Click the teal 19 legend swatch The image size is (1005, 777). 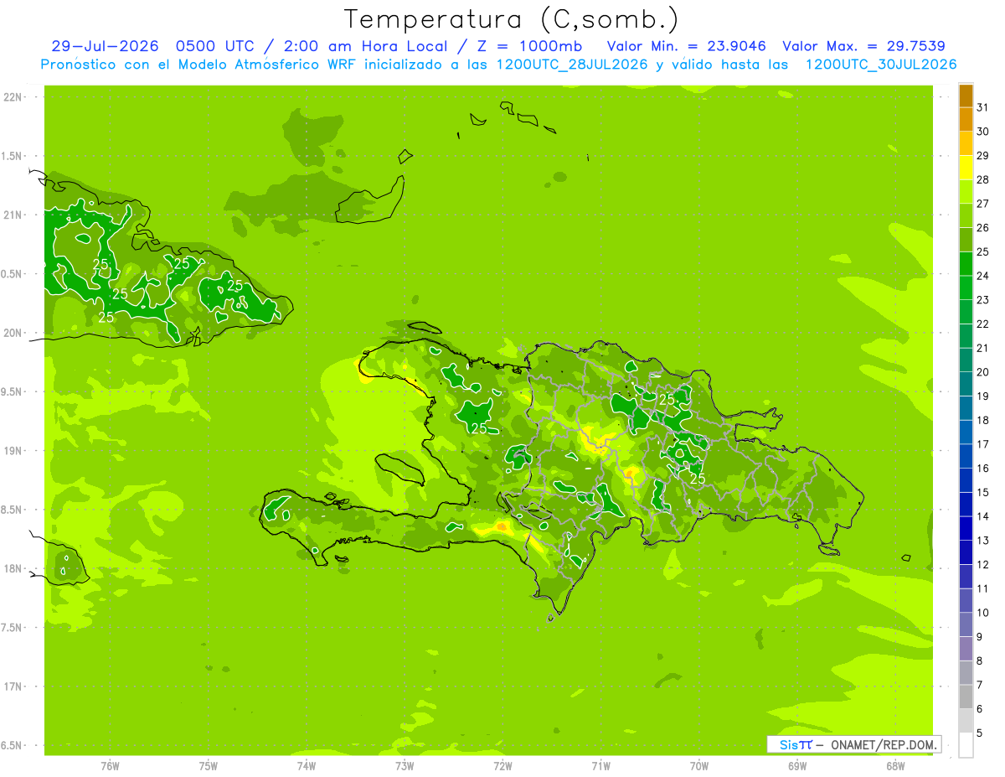pyautogui.click(x=966, y=385)
